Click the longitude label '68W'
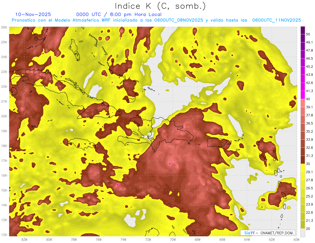The image size is (315, 243). coord(197,239)
